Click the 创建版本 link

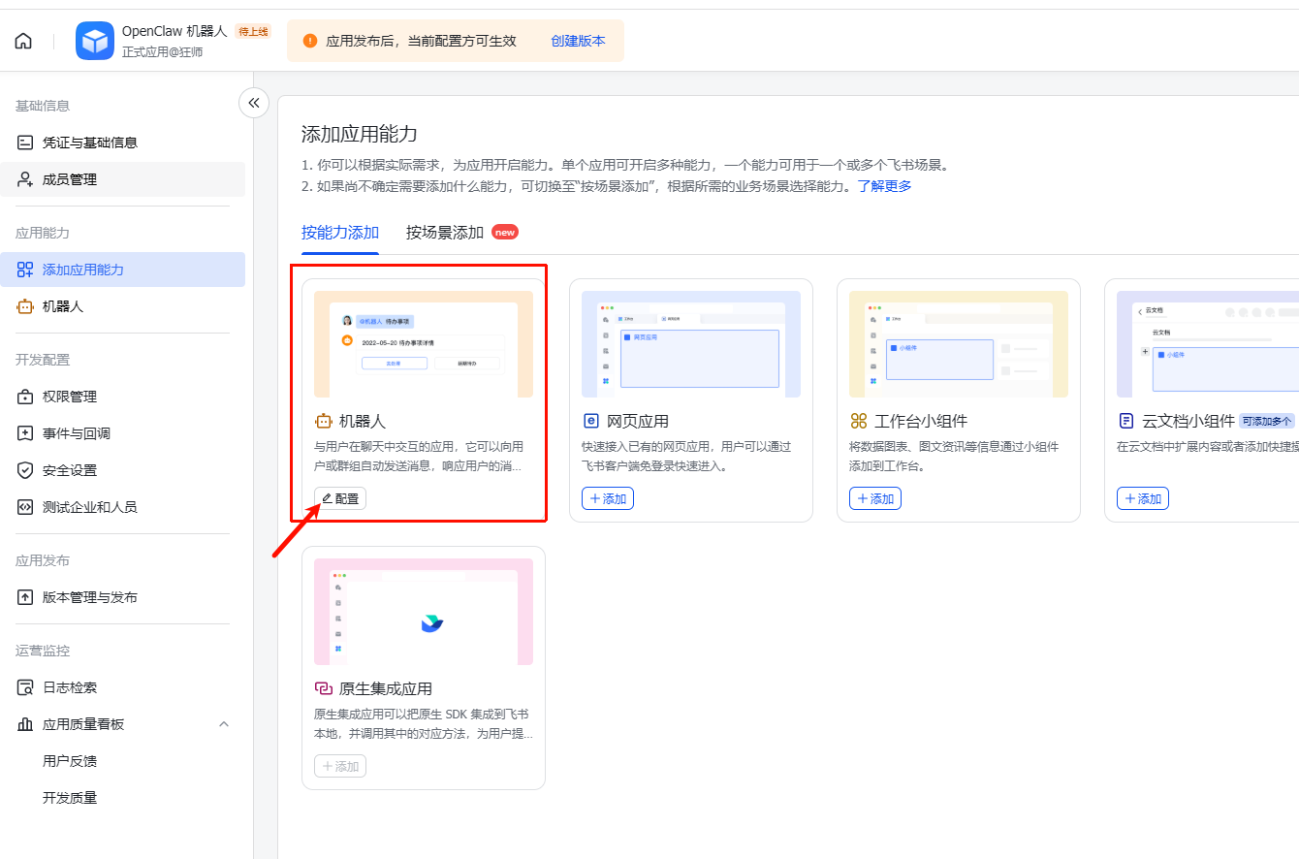(578, 41)
